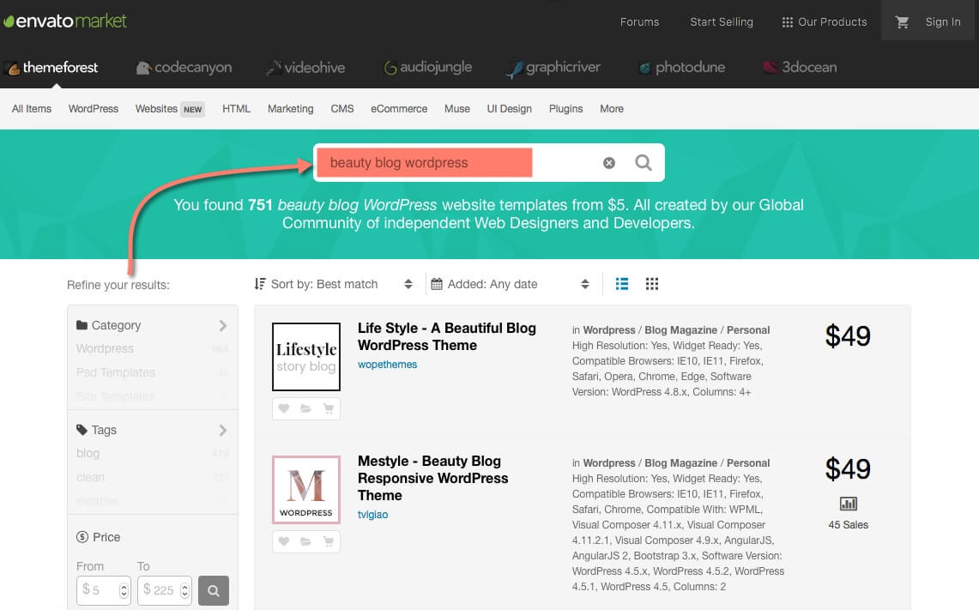Add Mestyle theme to cart
The width and height of the screenshot is (979, 610).
pos(329,541)
